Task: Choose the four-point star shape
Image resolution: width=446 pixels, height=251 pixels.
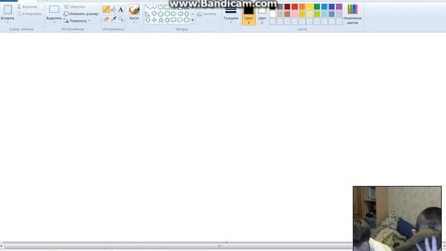Action: pos(154,20)
